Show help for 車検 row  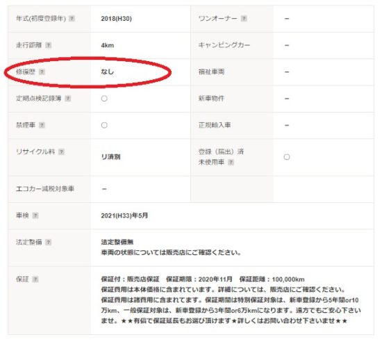[x=35, y=215]
